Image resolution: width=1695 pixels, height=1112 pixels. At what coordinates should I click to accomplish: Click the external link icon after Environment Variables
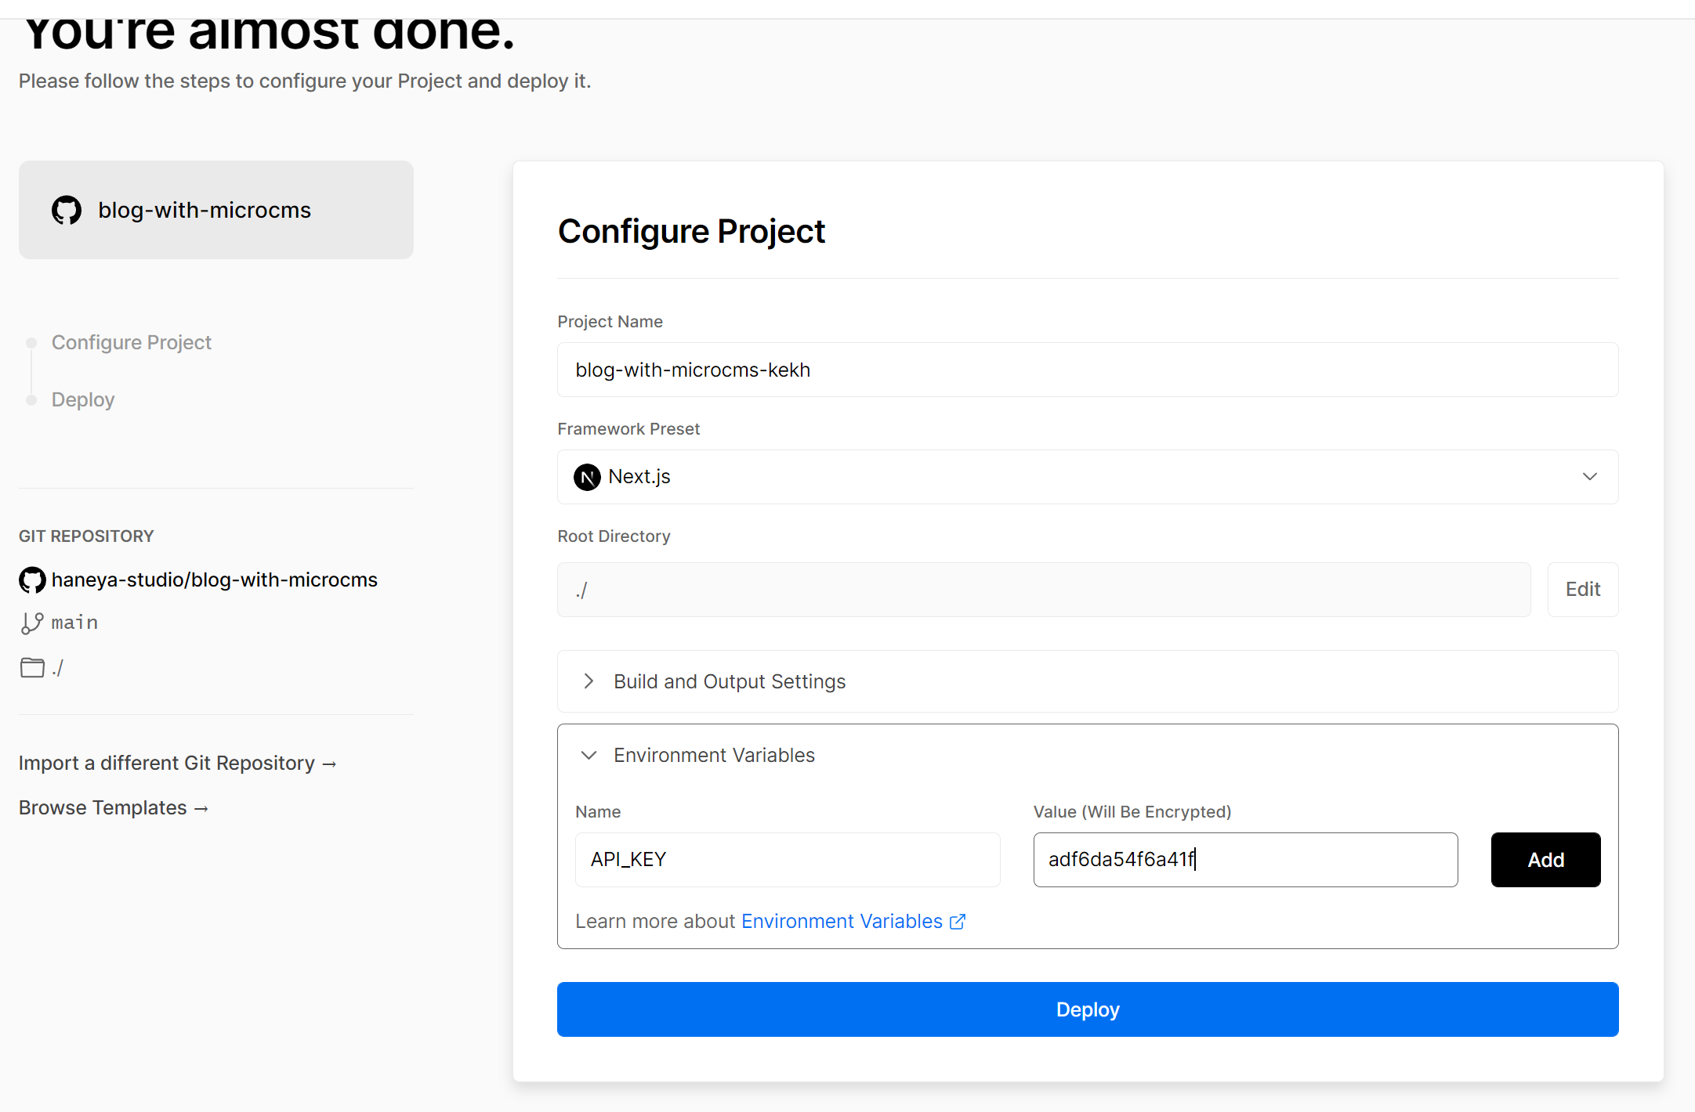point(958,922)
